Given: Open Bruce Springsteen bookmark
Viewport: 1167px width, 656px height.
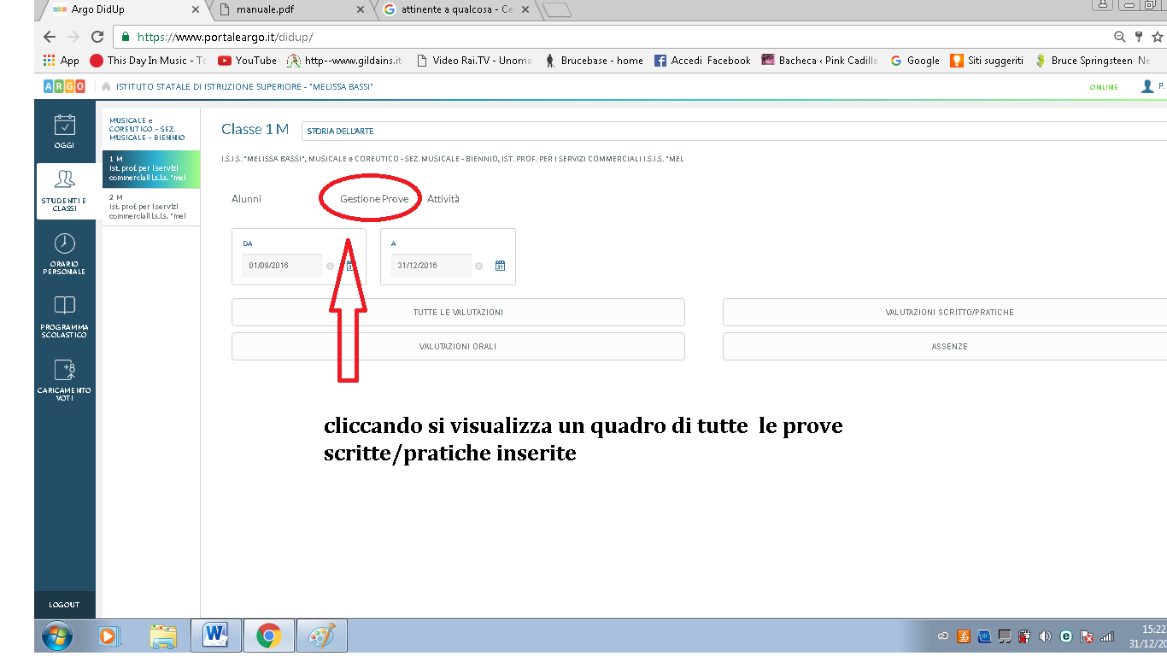Looking at the screenshot, I should (x=1093, y=61).
